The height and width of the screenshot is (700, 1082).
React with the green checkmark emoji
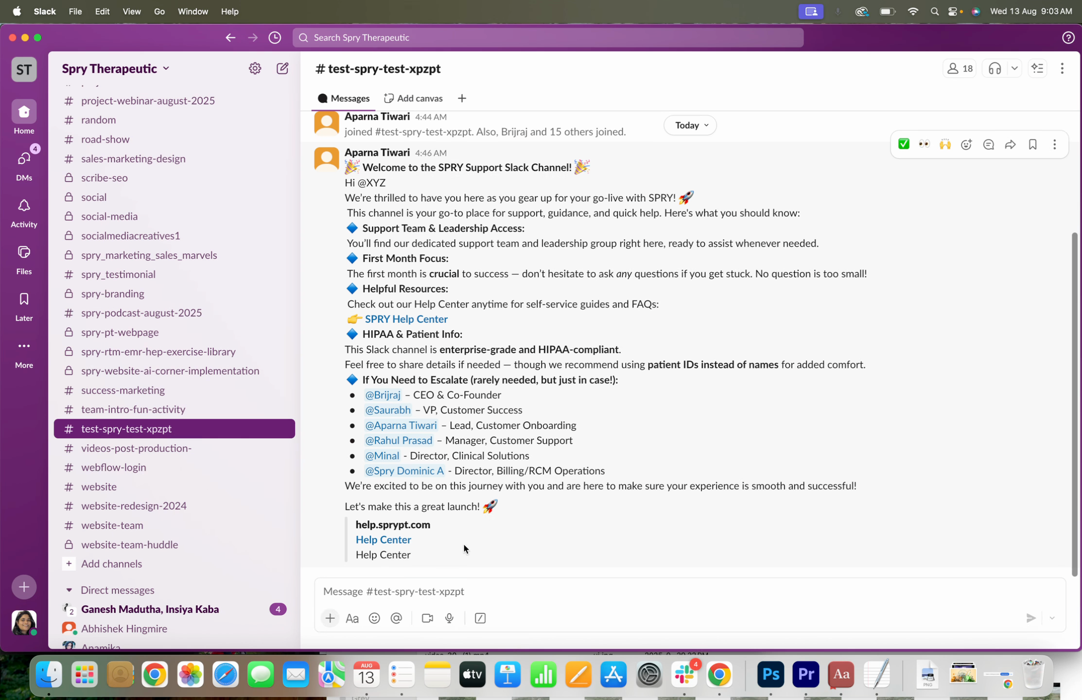[x=904, y=144]
